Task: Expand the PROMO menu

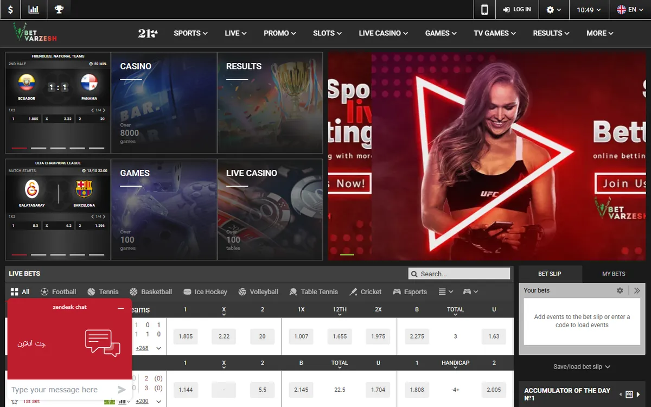Action: coord(279,33)
